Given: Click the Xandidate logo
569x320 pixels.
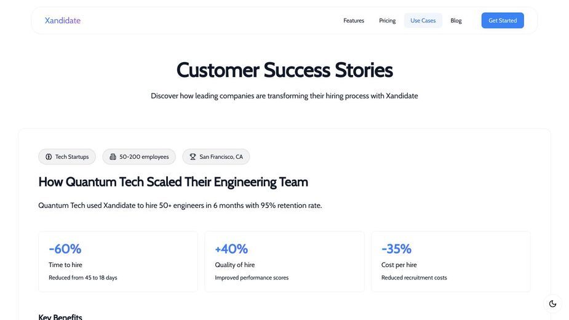Looking at the screenshot, I should (x=62, y=20).
